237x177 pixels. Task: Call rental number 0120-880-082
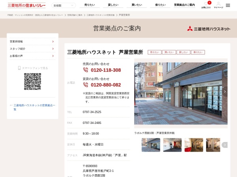[x=106, y=85]
